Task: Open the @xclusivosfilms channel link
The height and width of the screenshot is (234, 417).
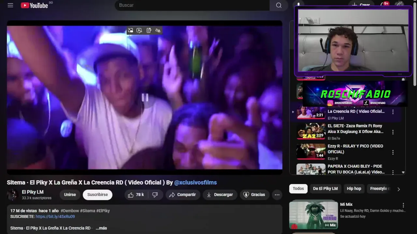Action: click(195, 183)
